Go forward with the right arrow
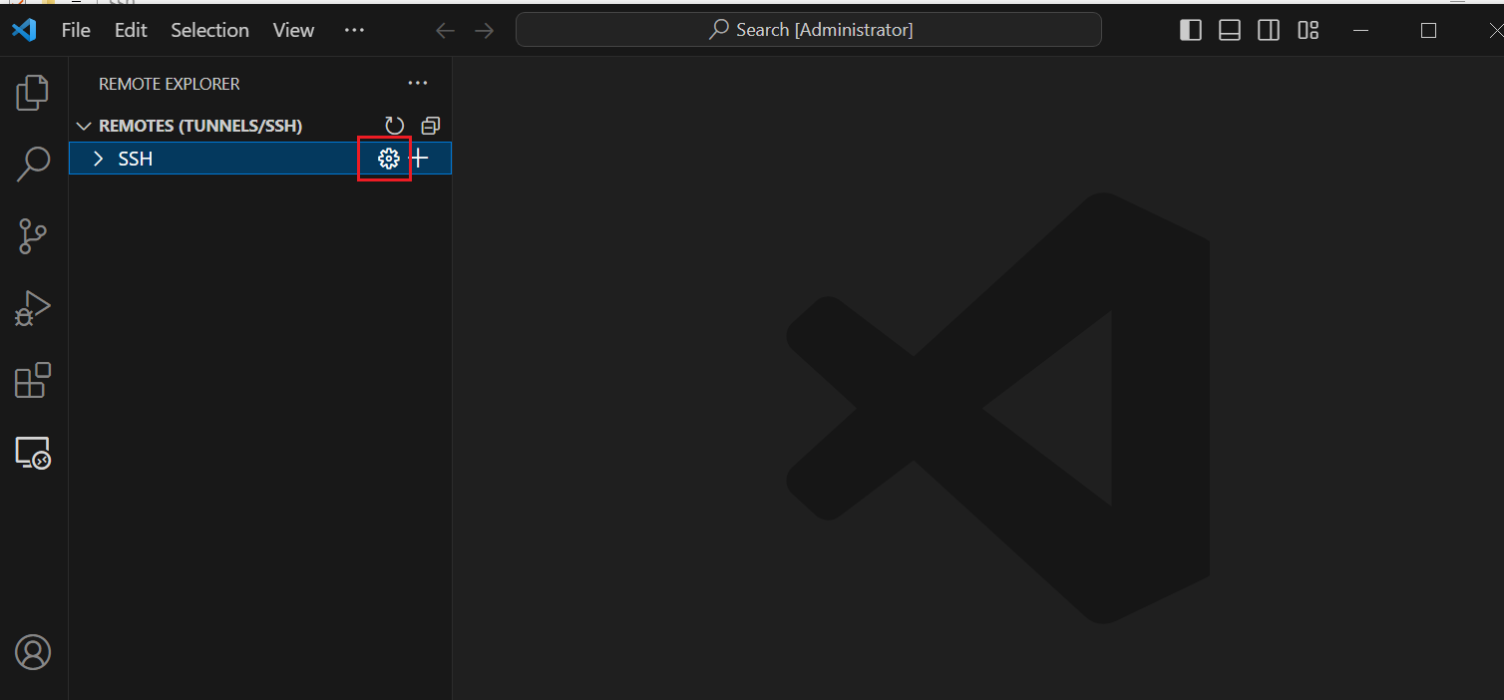Viewport: 1504px width, 700px height. point(484,31)
